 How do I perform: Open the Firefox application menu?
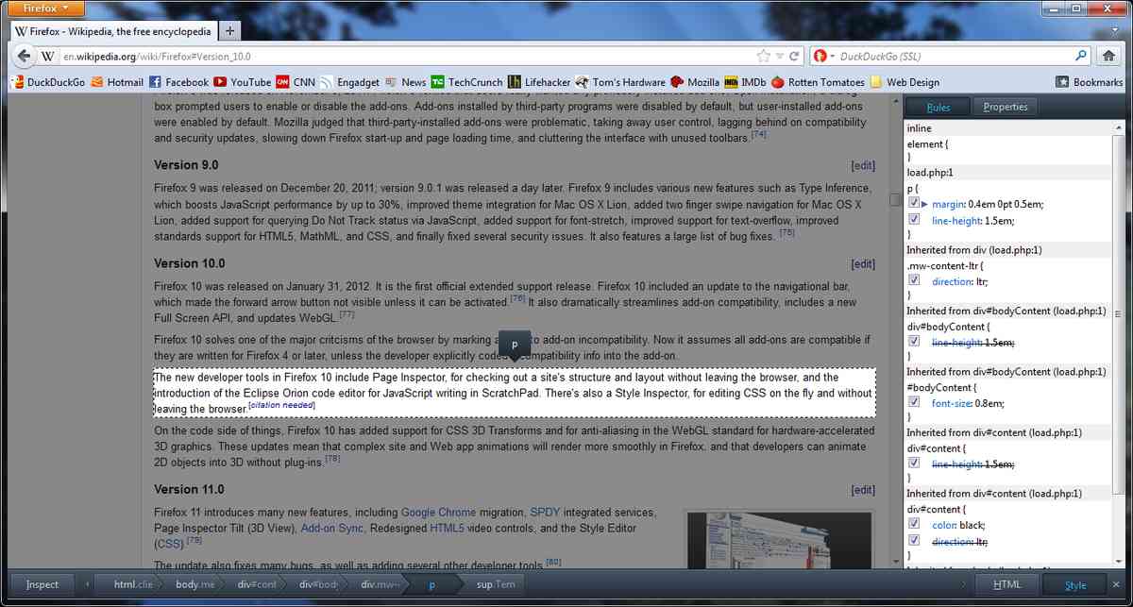click(x=46, y=8)
